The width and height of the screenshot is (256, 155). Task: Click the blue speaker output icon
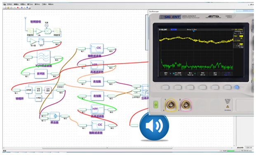click(154, 126)
